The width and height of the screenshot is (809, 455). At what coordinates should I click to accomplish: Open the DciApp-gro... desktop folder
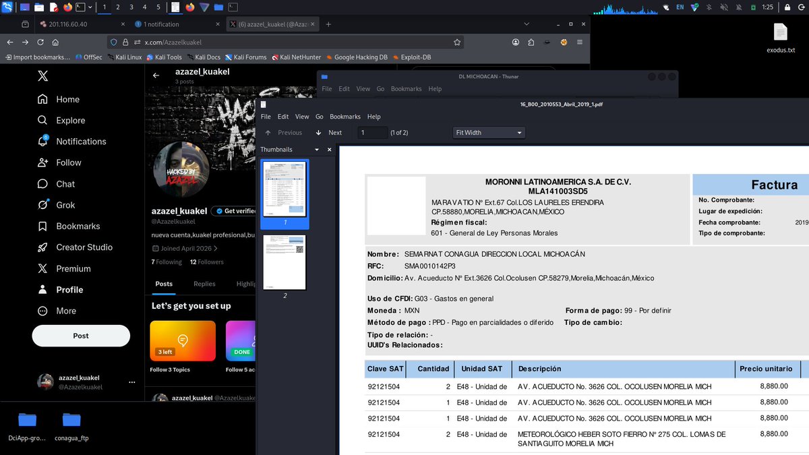tap(27, 426)
